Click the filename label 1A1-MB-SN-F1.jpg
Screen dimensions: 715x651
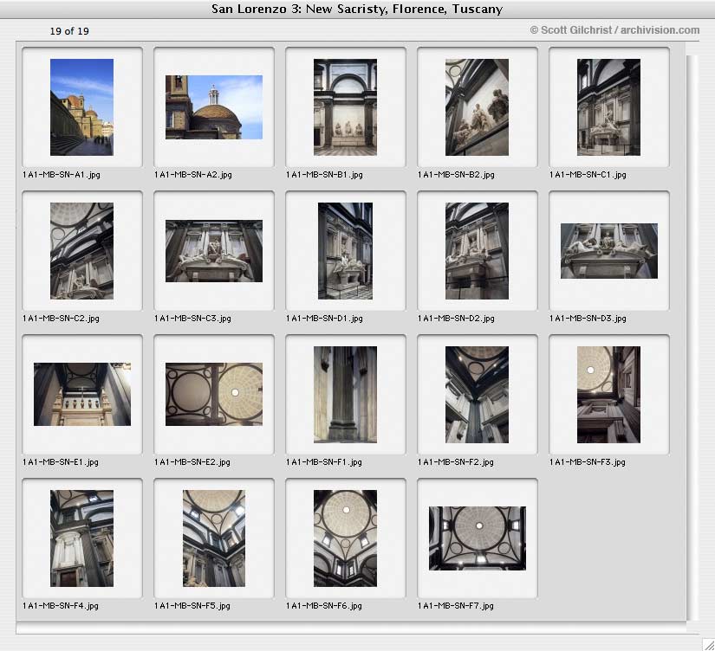pyautogui.click(x=324, y=462)
